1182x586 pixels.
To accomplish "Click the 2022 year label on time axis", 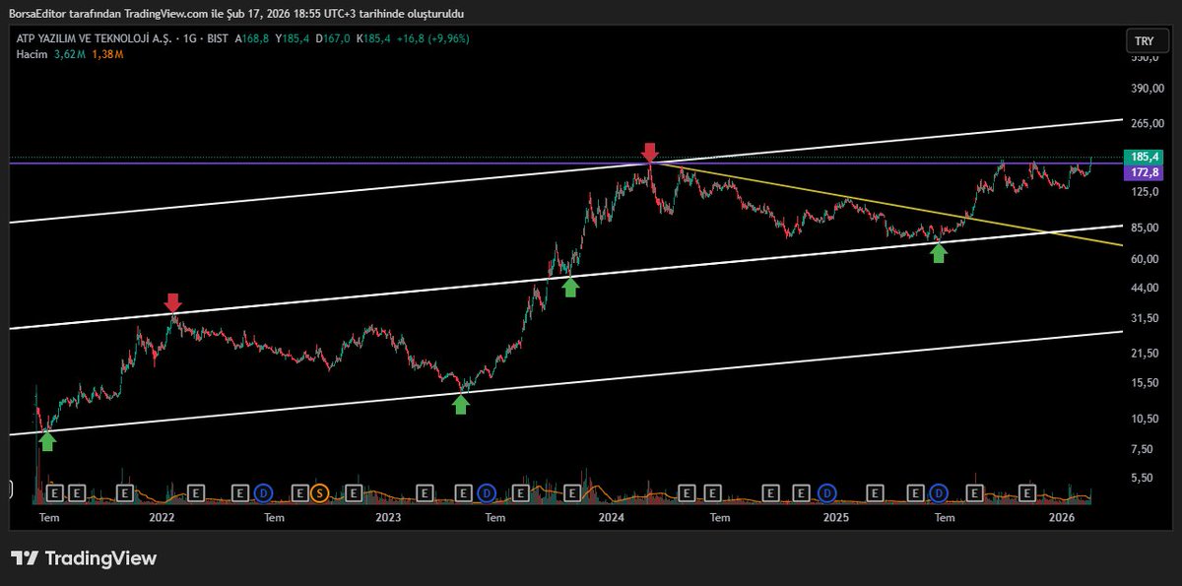I will [x=162, y=517].
